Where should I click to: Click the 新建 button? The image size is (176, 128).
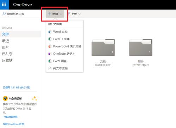[x=55, y=14]
